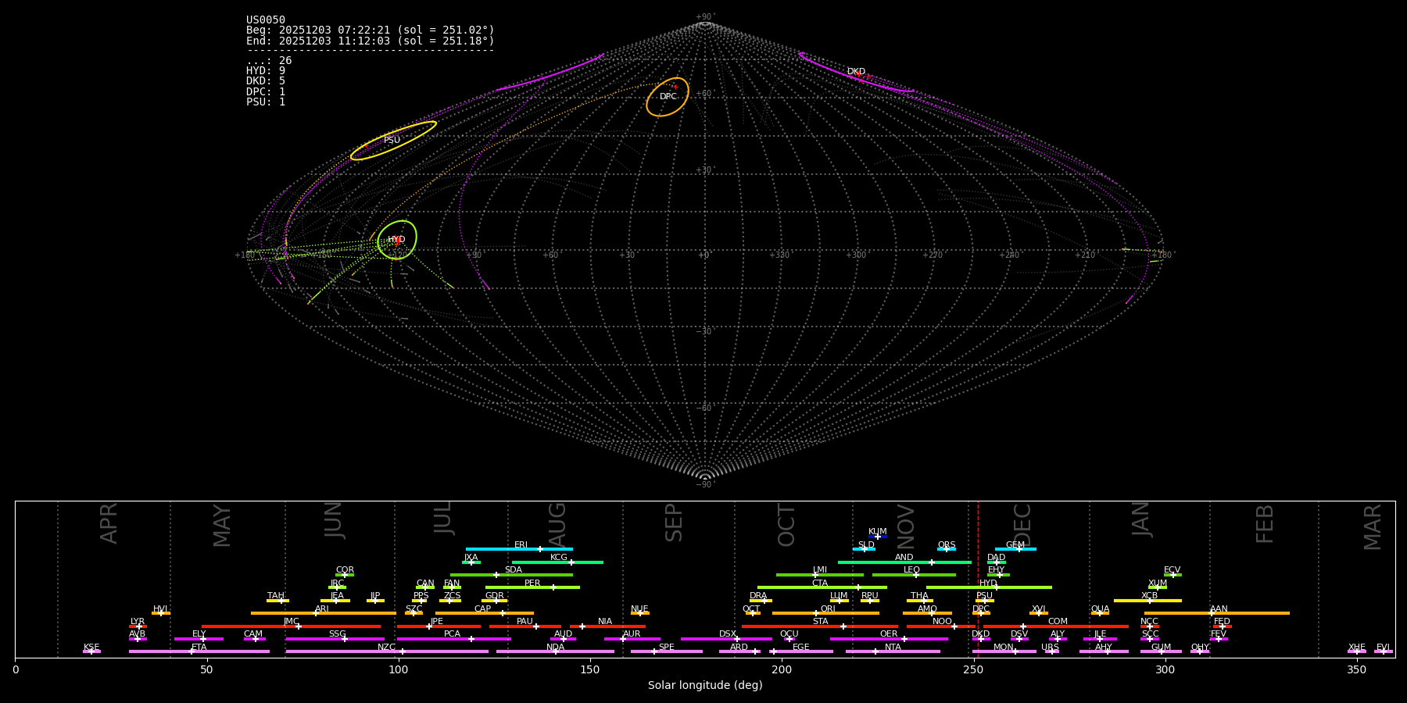Screen dimensions: 1407x703
Task: Click the XHE shower marker
Action: 1356,651
